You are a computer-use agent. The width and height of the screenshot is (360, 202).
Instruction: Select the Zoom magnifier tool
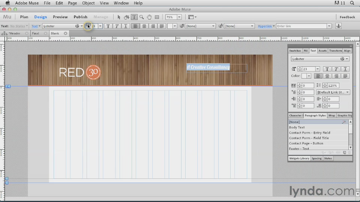141,17
